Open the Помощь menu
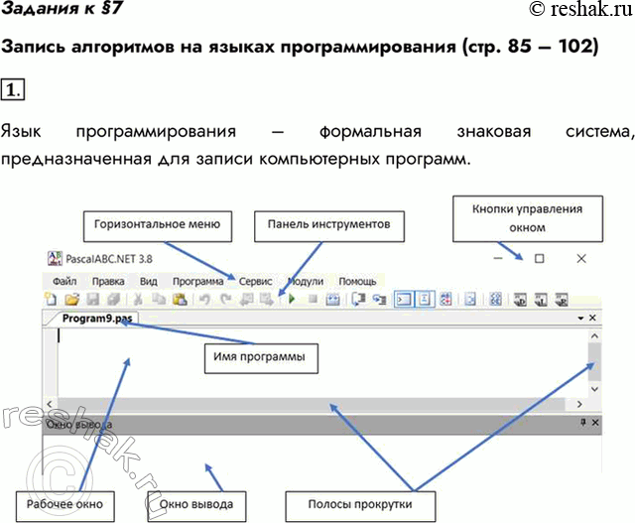 pyautogui.click(x=357, y=281)
